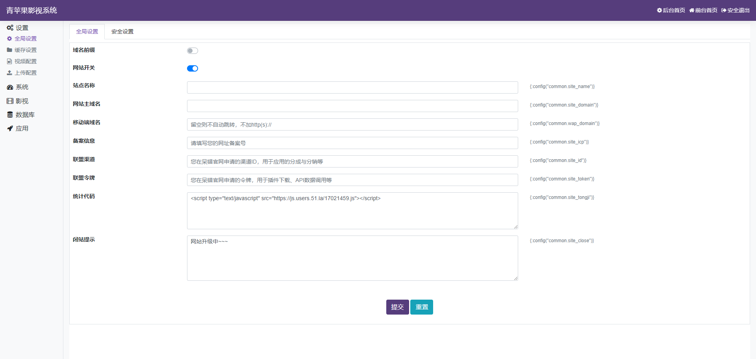Expand the 系统 sidebar section
Screen dimensions: 756x359
[x=22, y=87]
